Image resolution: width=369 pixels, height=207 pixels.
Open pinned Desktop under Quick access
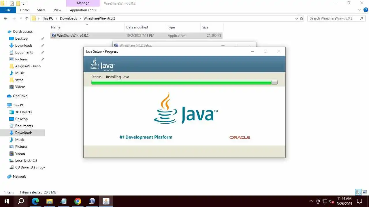tap(21, 39)
